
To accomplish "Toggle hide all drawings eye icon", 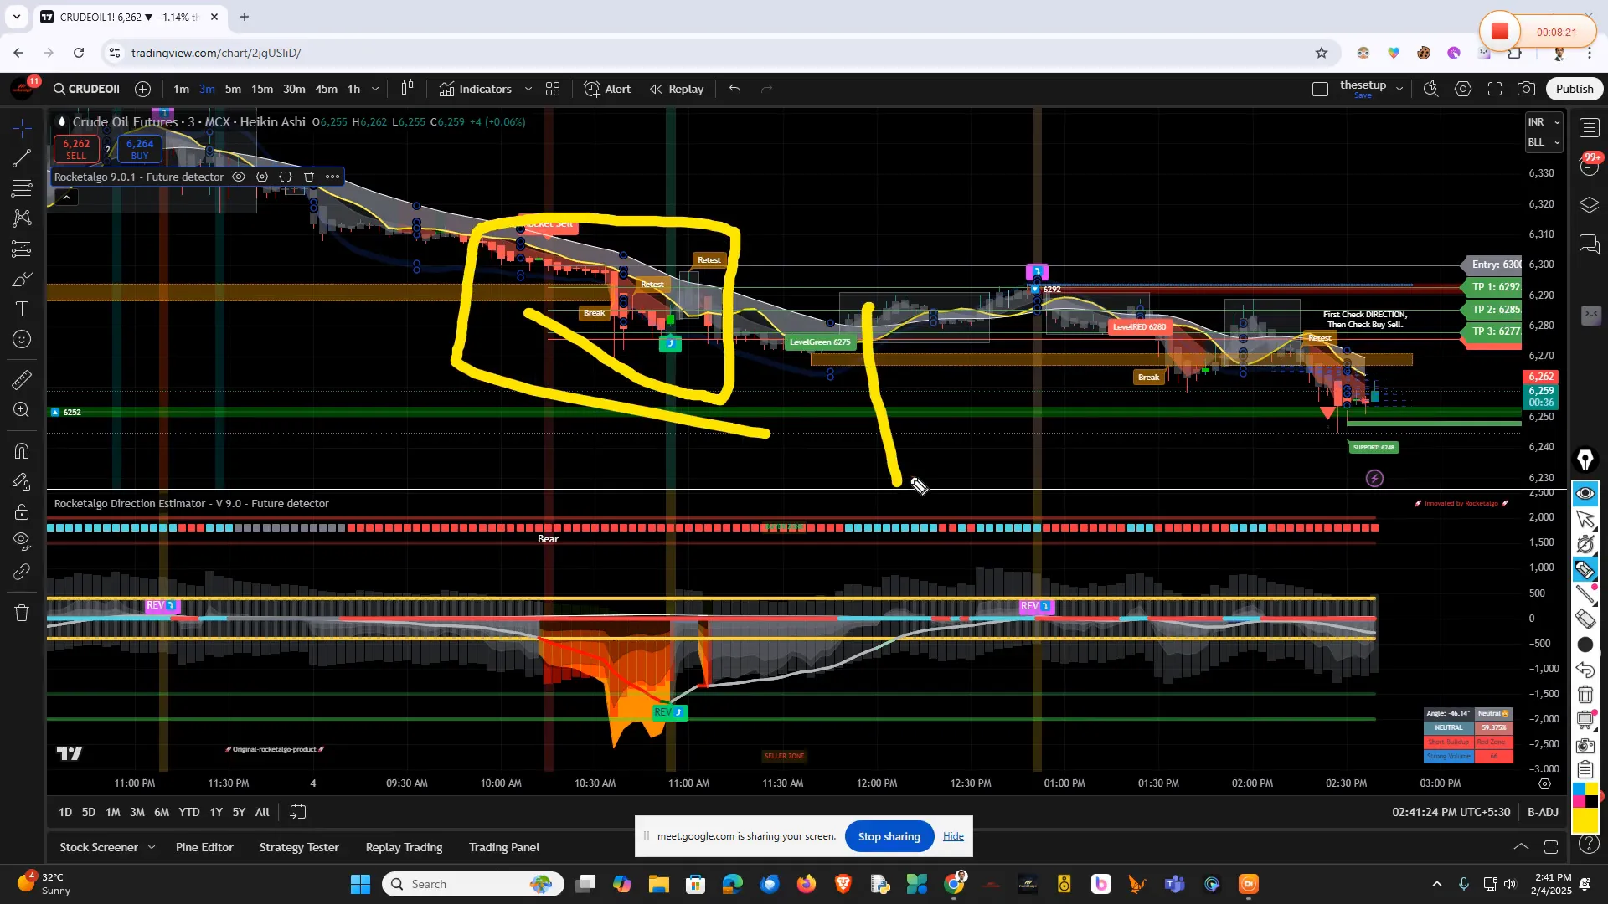I will 22,541.
